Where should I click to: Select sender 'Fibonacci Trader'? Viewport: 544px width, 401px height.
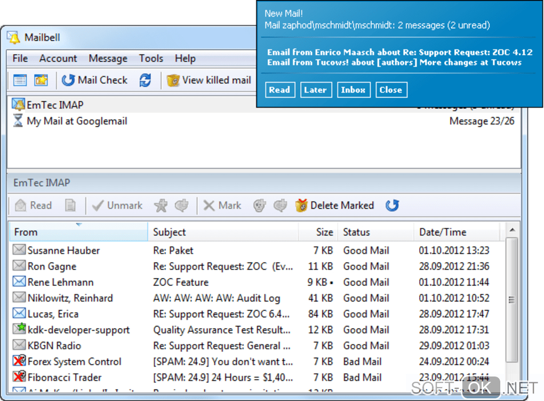pos(65,378)
